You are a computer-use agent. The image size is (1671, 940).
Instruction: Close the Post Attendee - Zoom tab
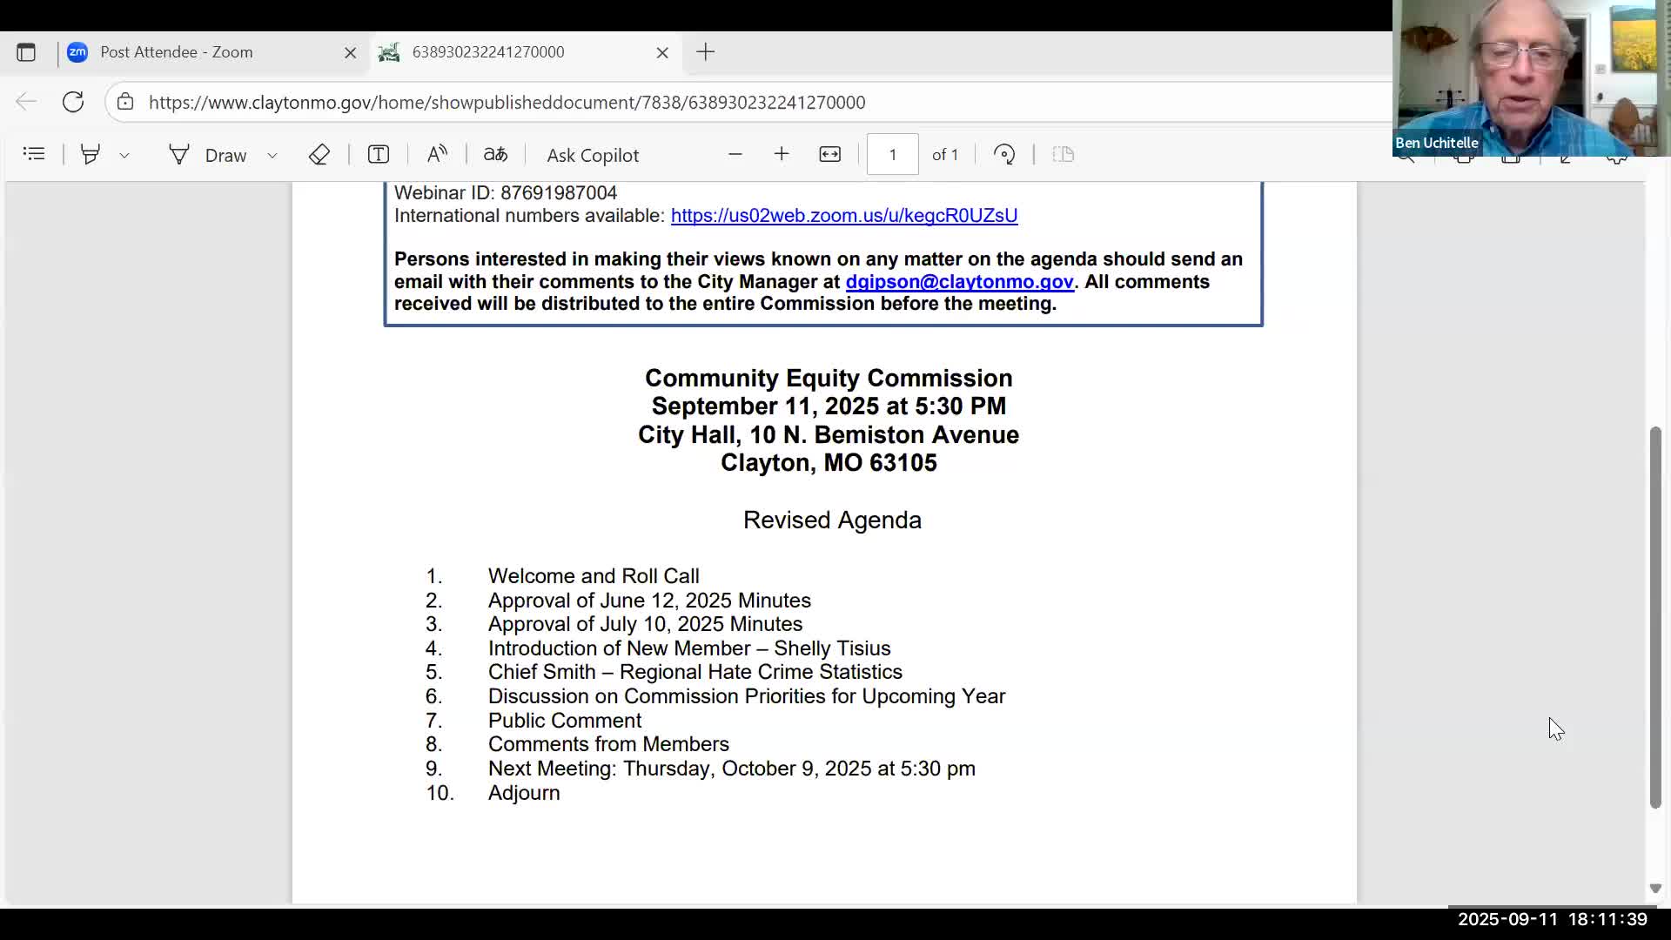(351, 53)
